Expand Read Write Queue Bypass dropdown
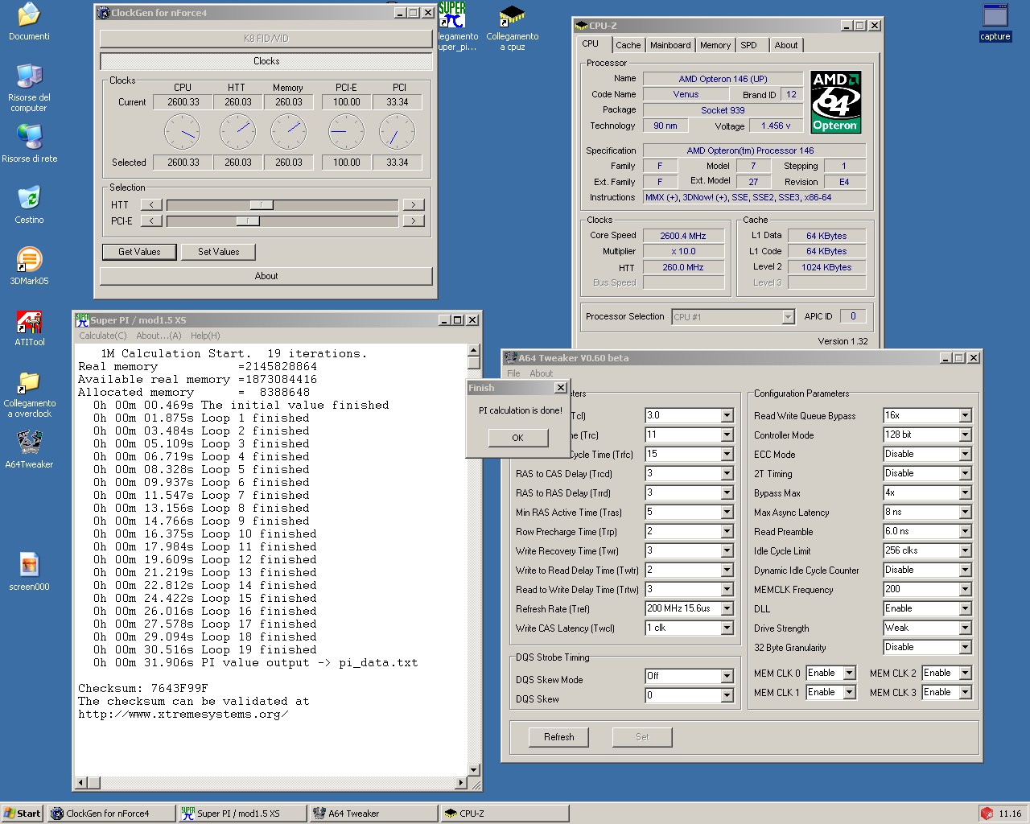Viewport: 1030px width, 824px height. tap(965, 415)
